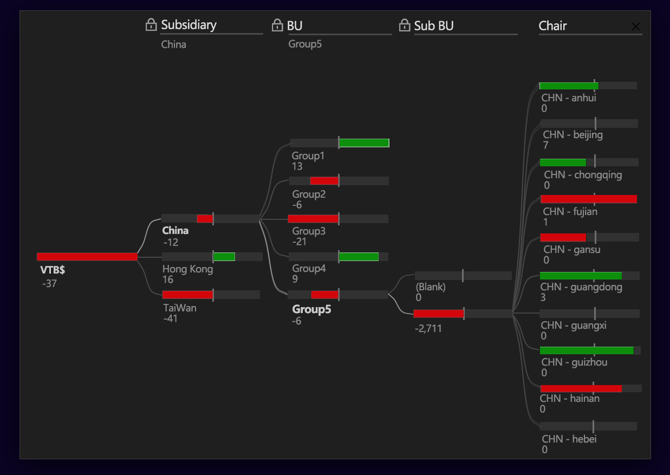
Task: Expand the TaiWan node bar
Action: tap(211, 295)
